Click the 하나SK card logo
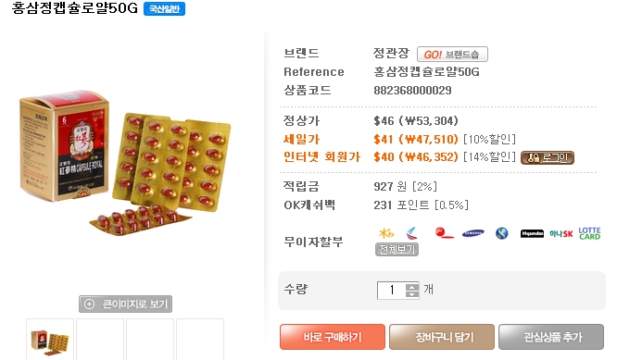617x360 pixels. (561, 234)
